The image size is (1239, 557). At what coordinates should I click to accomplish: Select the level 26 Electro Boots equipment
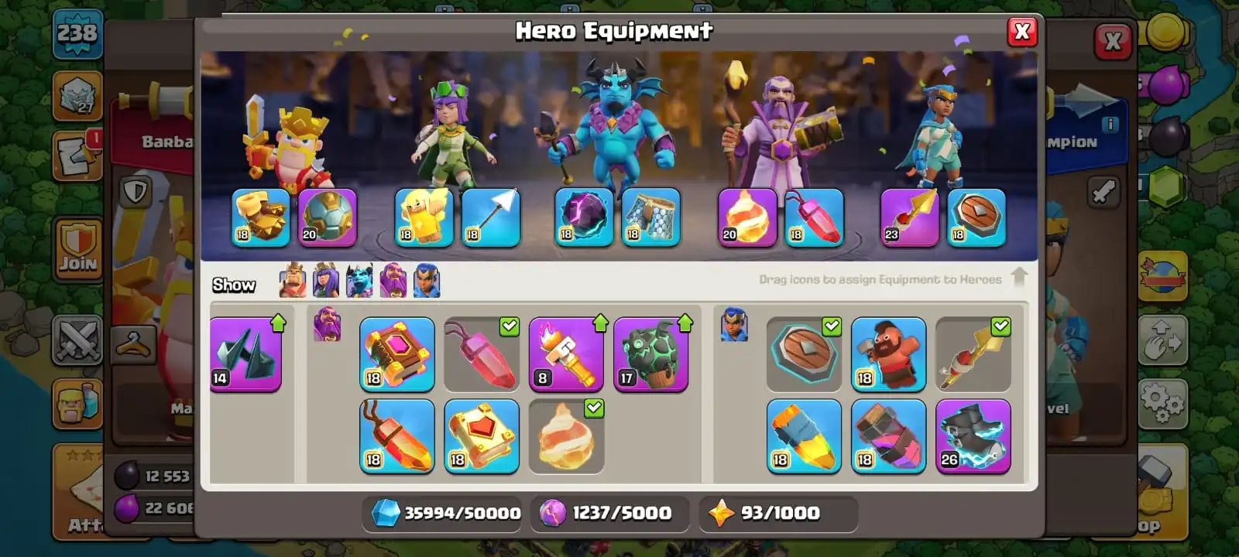click(x=973, y=436)
